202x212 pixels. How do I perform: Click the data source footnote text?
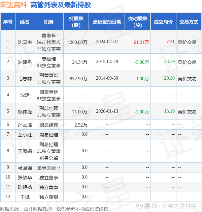[54, 209]
